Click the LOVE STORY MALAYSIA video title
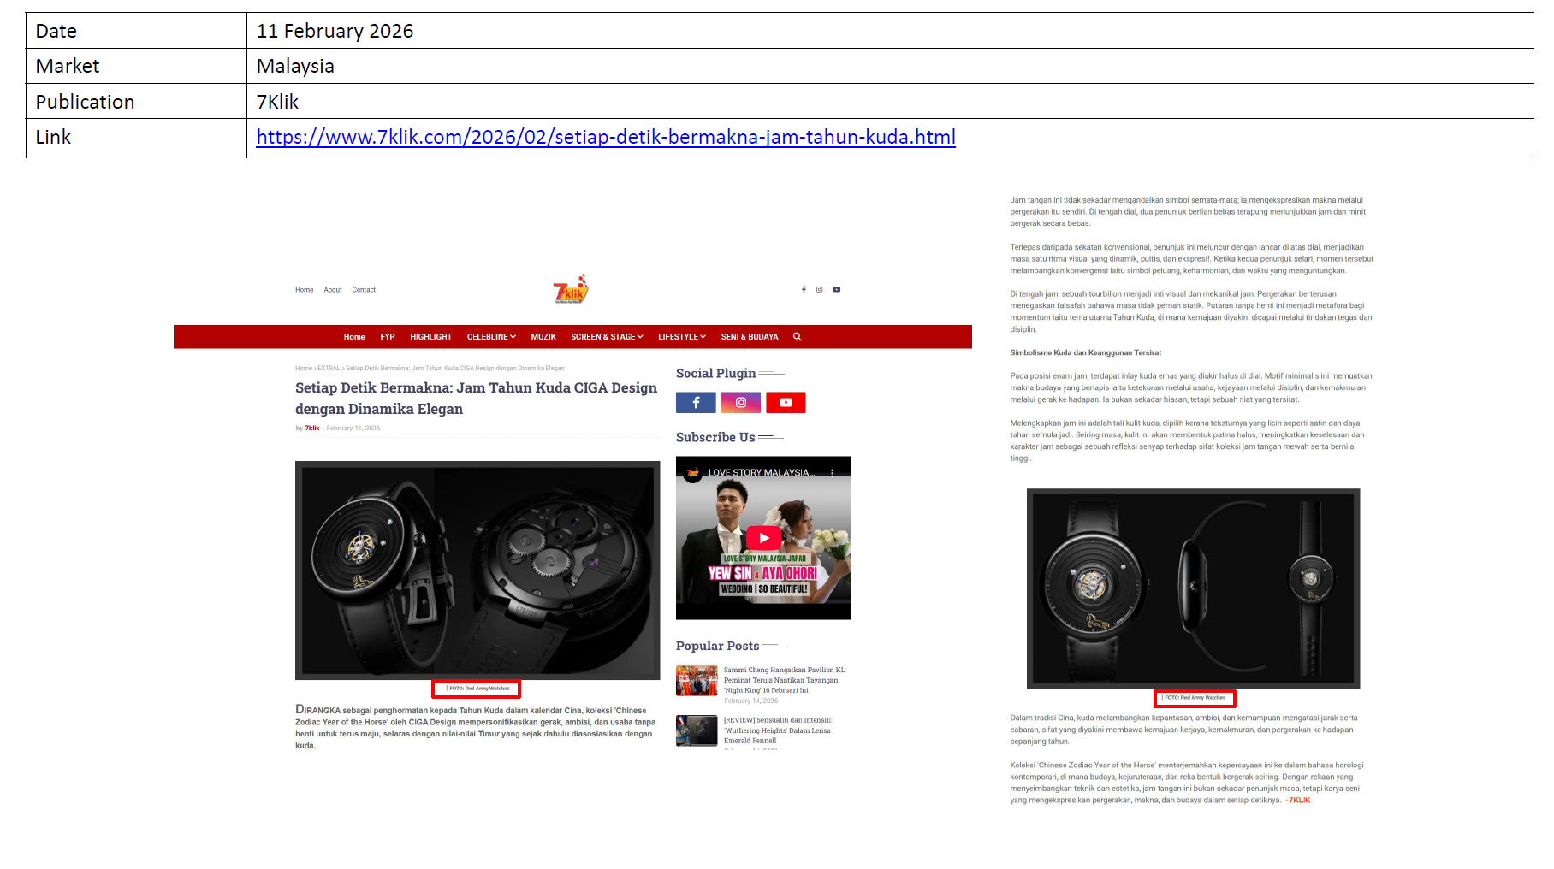1554x869 pixels. pyautogui.click(x=761, y=473)
